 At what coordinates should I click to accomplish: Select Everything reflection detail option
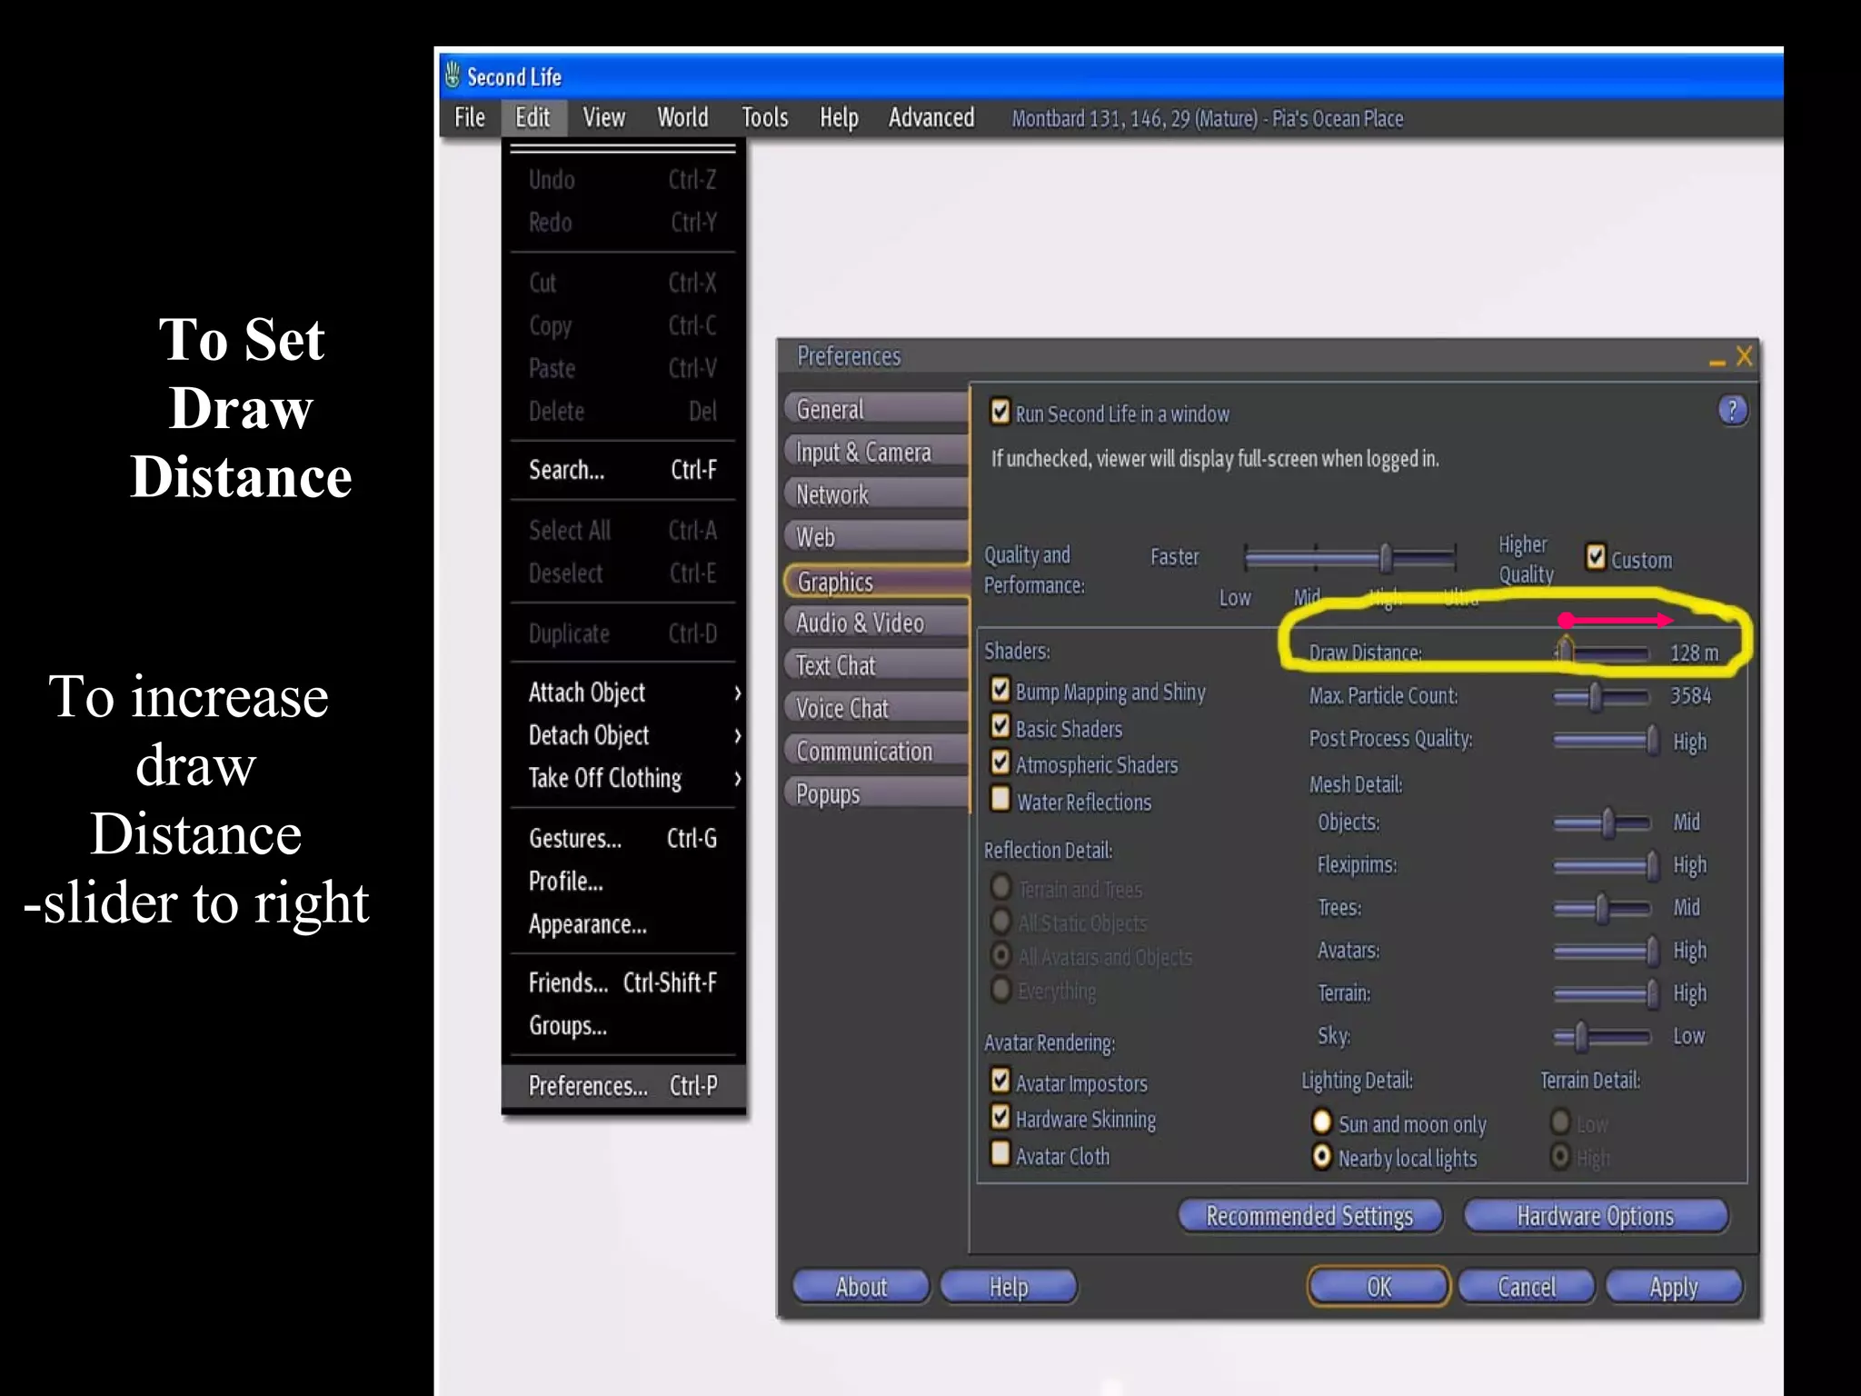1000,989
